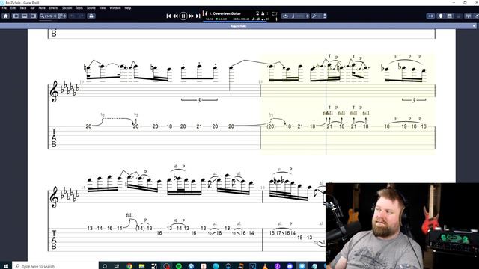Click the playback progress bar under track name

tap(234, 22)
